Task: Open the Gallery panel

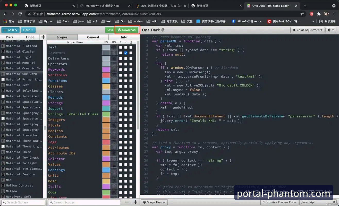Action: (11, 30)
